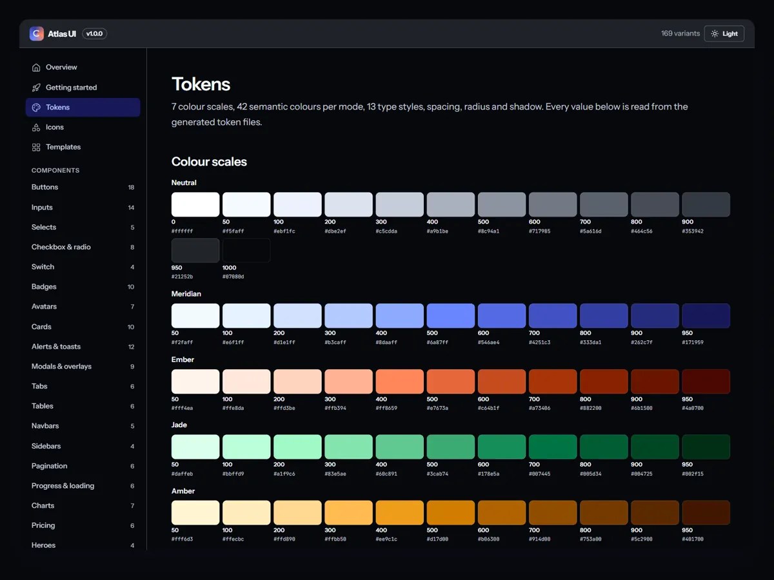Screen dimensions: 774x580
Task: Click the Jade scale label
Action: [x=179, y=425]
